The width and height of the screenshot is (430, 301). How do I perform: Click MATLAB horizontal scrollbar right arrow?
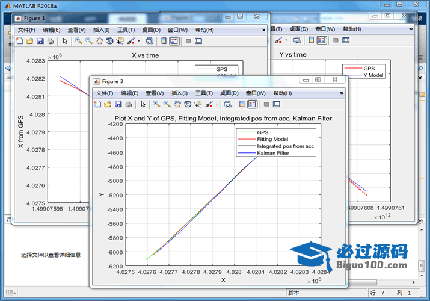414,282
